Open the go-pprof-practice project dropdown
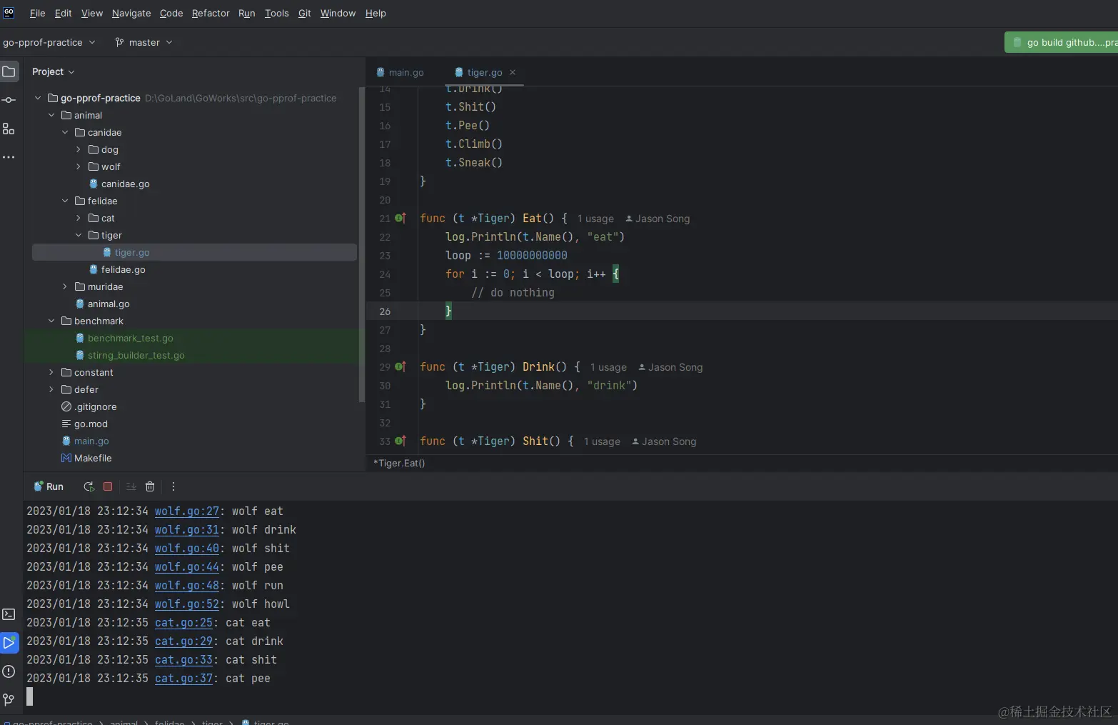Image resolution: width=1118 pixels, height=725 pixels. [49, 42]
